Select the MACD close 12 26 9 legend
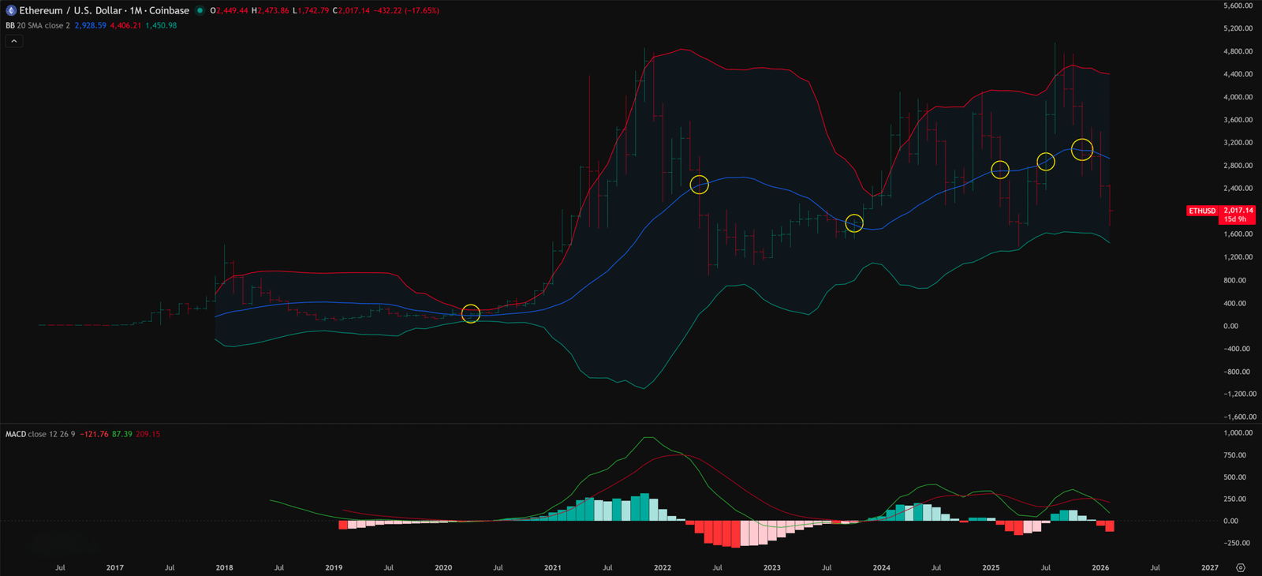This screenshot has height=576, width=1262. pos(40,434)
